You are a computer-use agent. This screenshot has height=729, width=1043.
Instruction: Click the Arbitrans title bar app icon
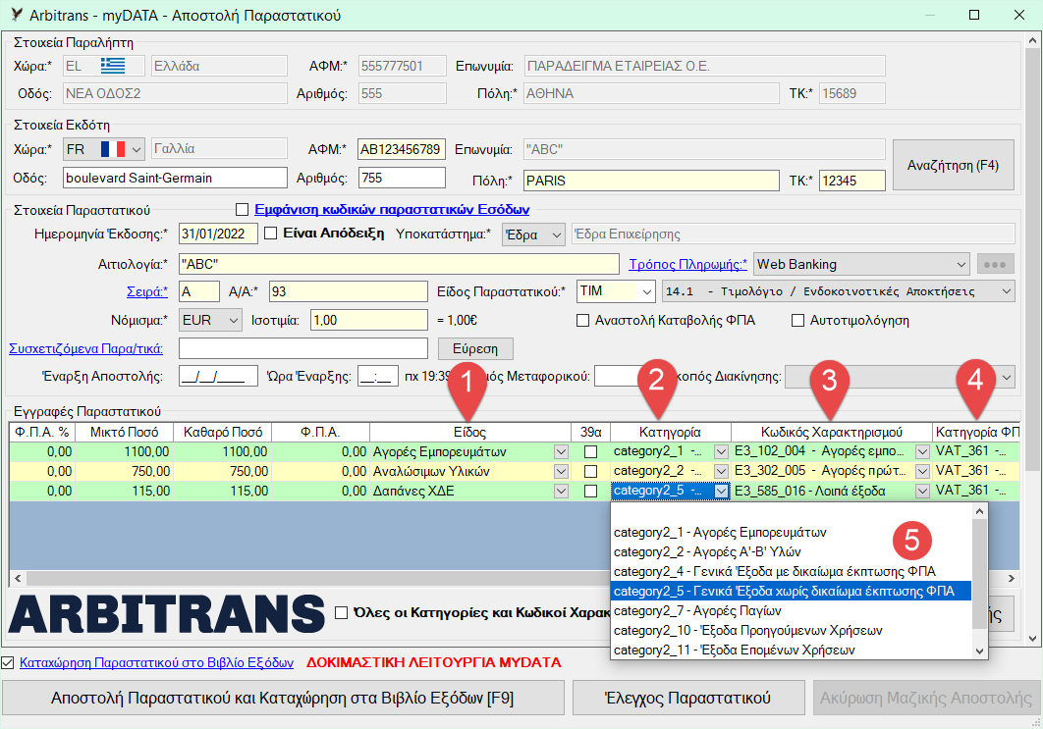tap(16, 15)
